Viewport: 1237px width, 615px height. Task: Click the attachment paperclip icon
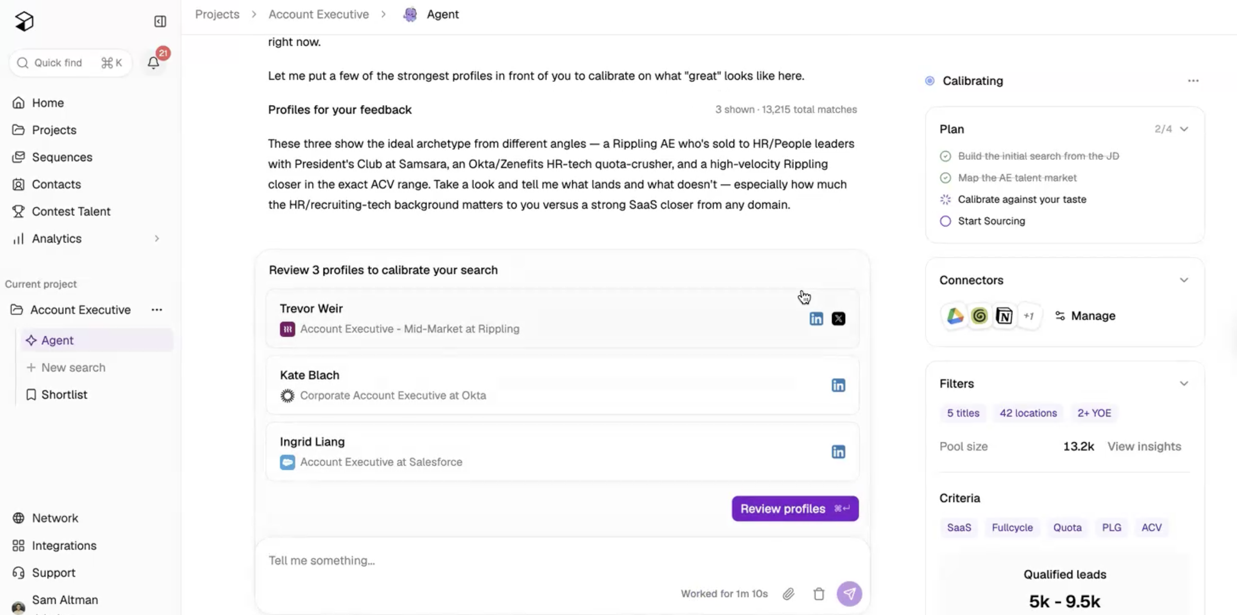788,594
